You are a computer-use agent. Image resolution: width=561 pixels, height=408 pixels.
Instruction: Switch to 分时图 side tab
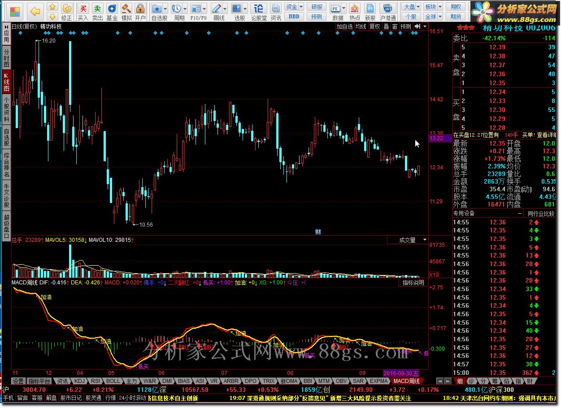(x=6, y=58)
